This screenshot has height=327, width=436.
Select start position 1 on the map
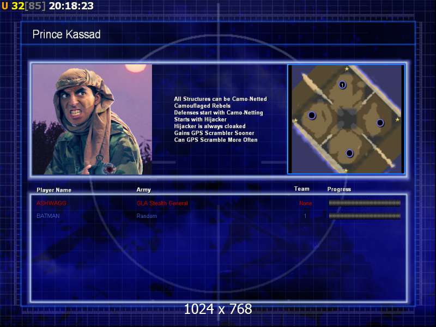[342, 84]
